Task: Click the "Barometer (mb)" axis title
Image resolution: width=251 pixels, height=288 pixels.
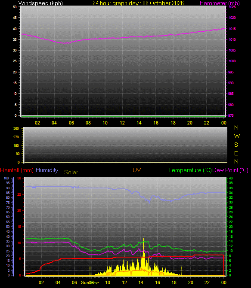Action: click(x=220, y=3)
